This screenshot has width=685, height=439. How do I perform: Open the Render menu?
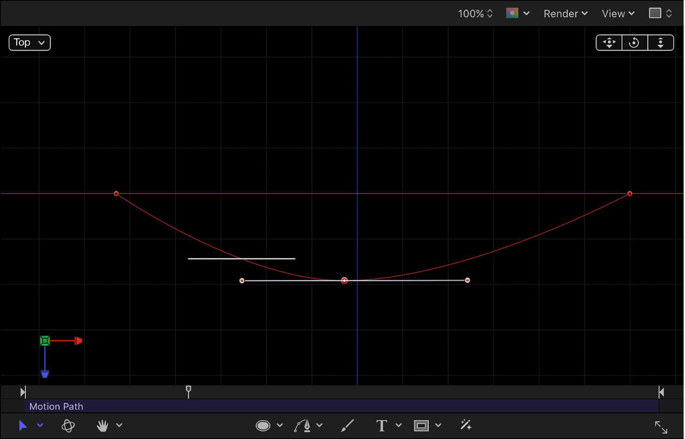click(565, 13)
